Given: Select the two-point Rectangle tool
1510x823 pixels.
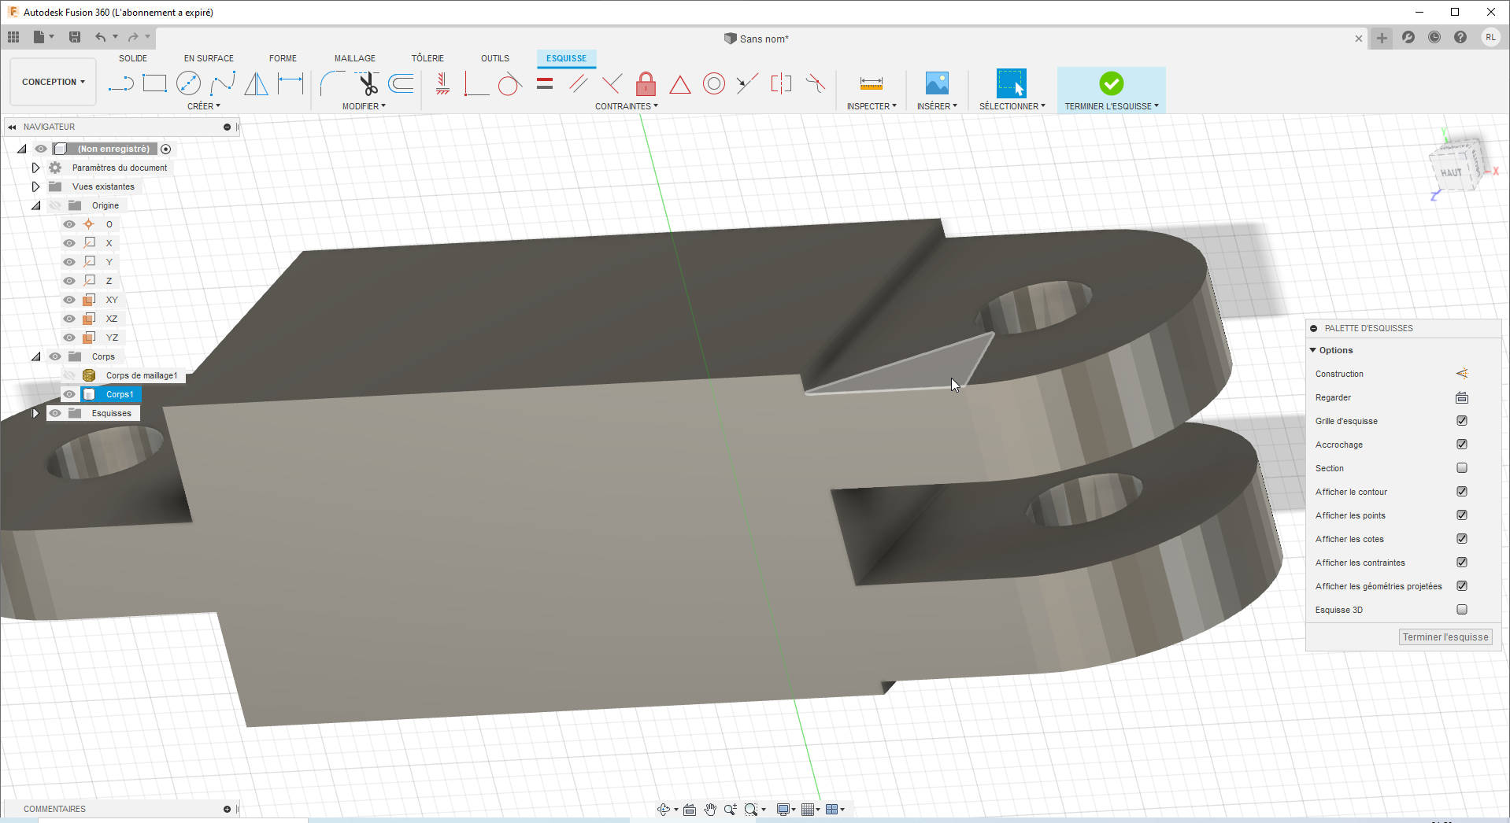Looking at the screenshot, I should point(154,83).
